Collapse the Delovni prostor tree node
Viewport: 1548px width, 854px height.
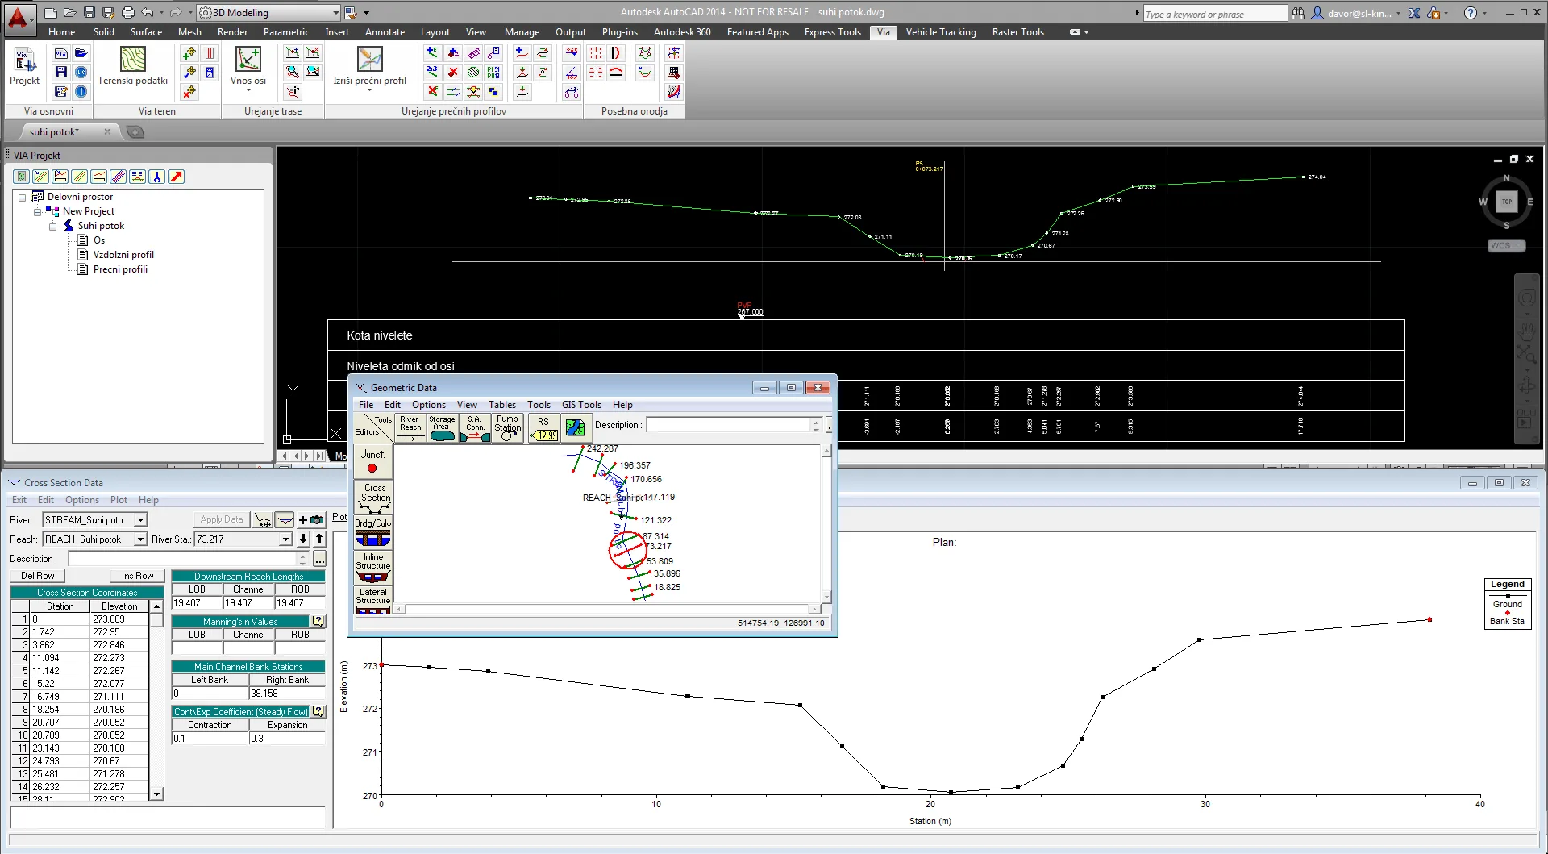coord(23,198)
